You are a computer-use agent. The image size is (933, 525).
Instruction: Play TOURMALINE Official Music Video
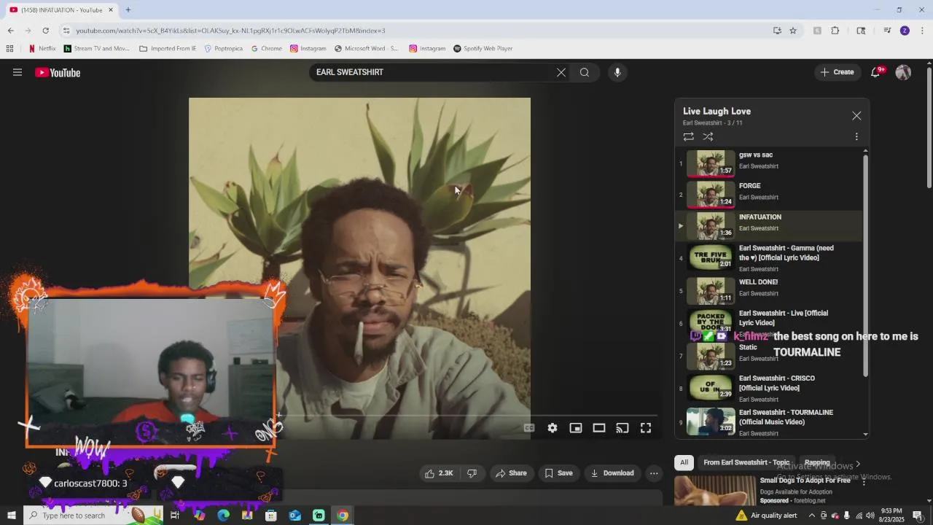coord(769,421)
